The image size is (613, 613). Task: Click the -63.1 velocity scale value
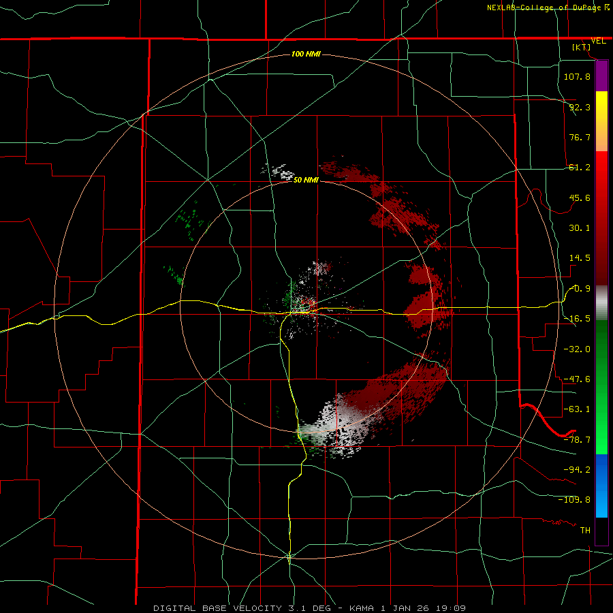(x=577, y=409)
